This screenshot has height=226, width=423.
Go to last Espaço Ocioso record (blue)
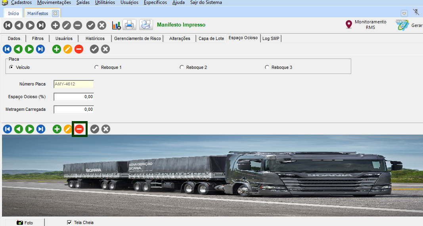tap(40, 49)
